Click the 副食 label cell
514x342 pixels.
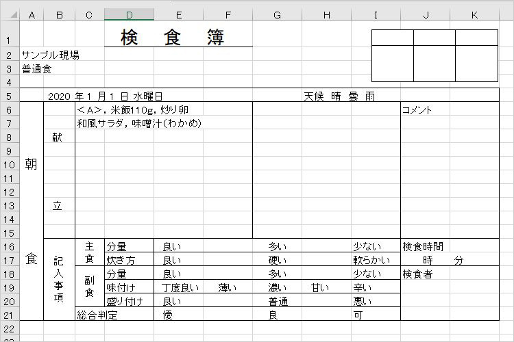tap(90, 287)
